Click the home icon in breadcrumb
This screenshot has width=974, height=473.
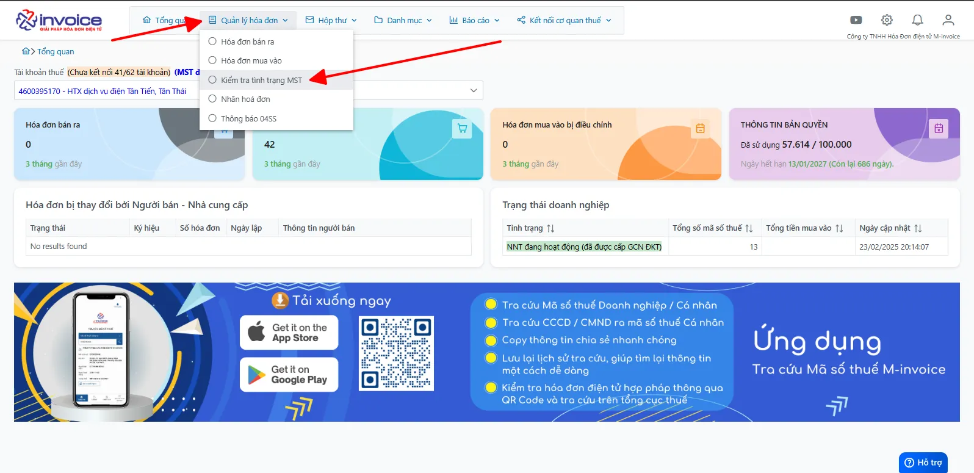[26, 51]
